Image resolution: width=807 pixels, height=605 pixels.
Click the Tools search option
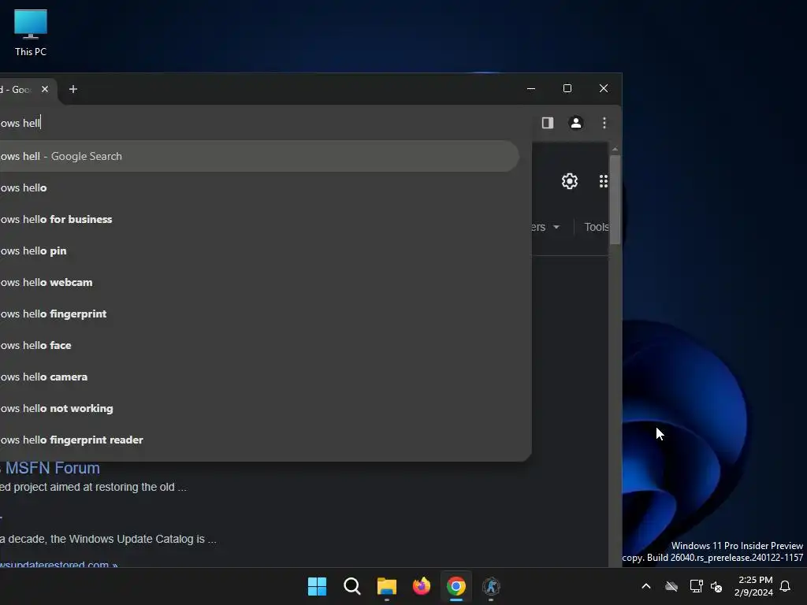click(x=596, y=227)
